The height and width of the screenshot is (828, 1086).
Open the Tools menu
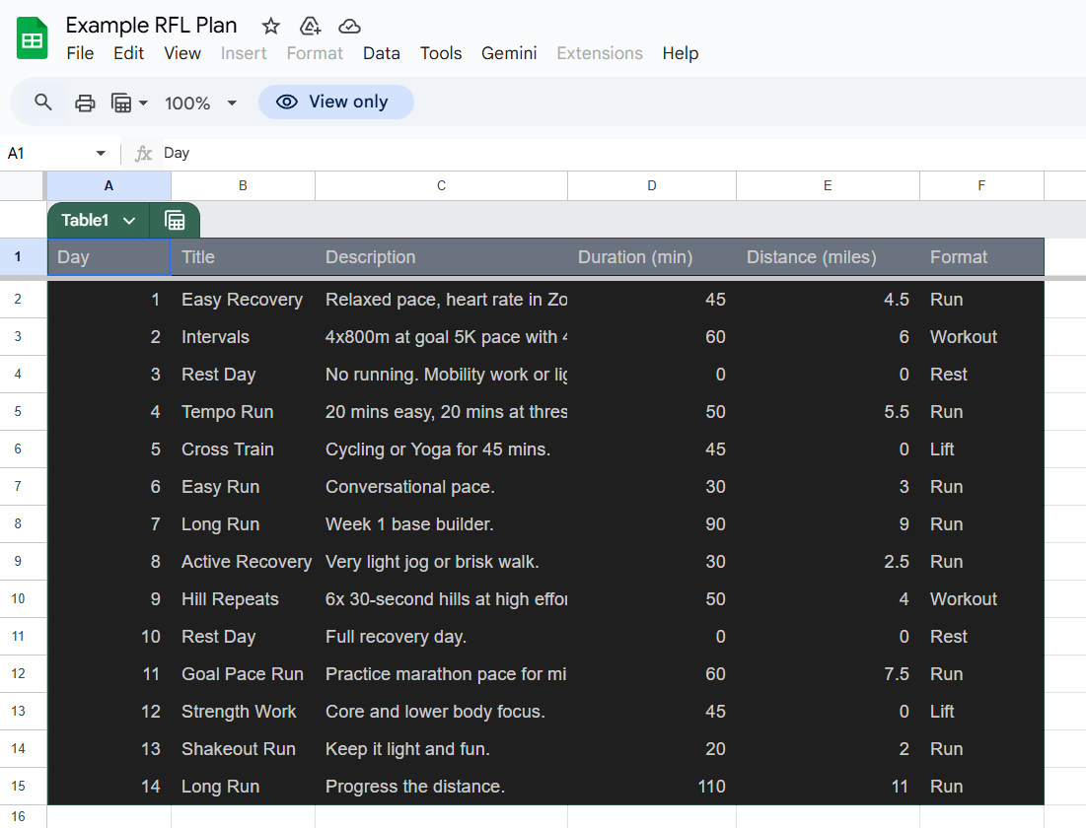click(441, 53)
